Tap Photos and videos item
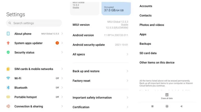201x112 pixels. coord(152,25)
